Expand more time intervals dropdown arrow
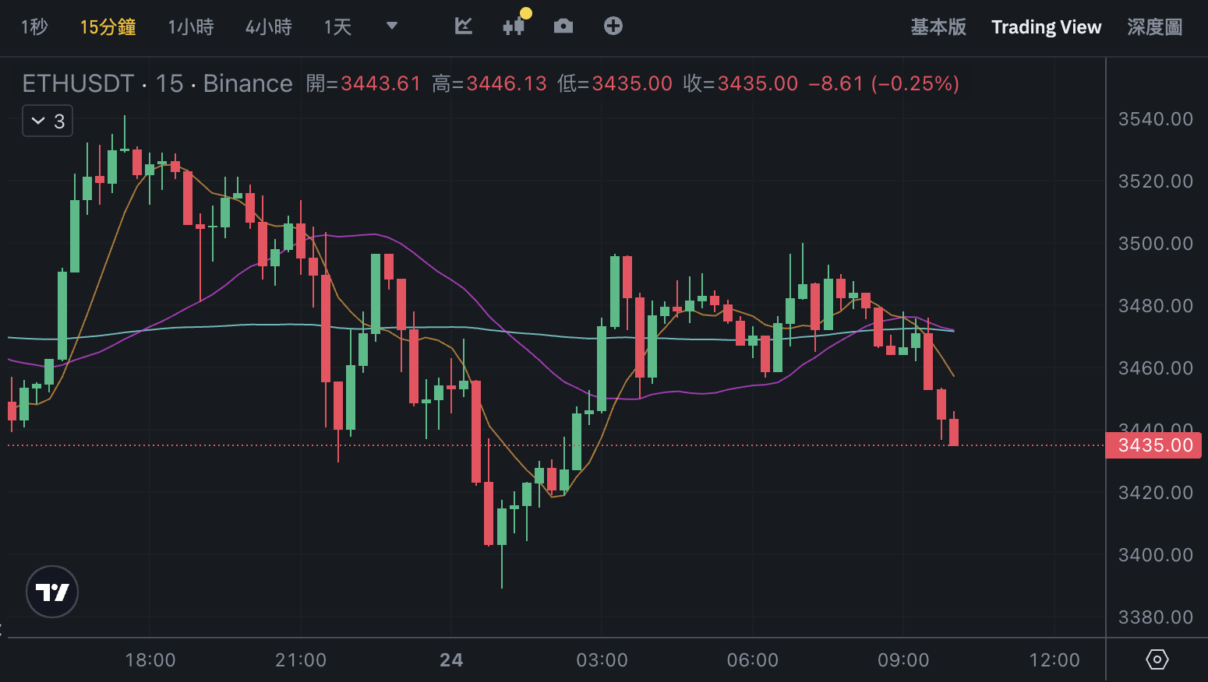 coord(392,26)
